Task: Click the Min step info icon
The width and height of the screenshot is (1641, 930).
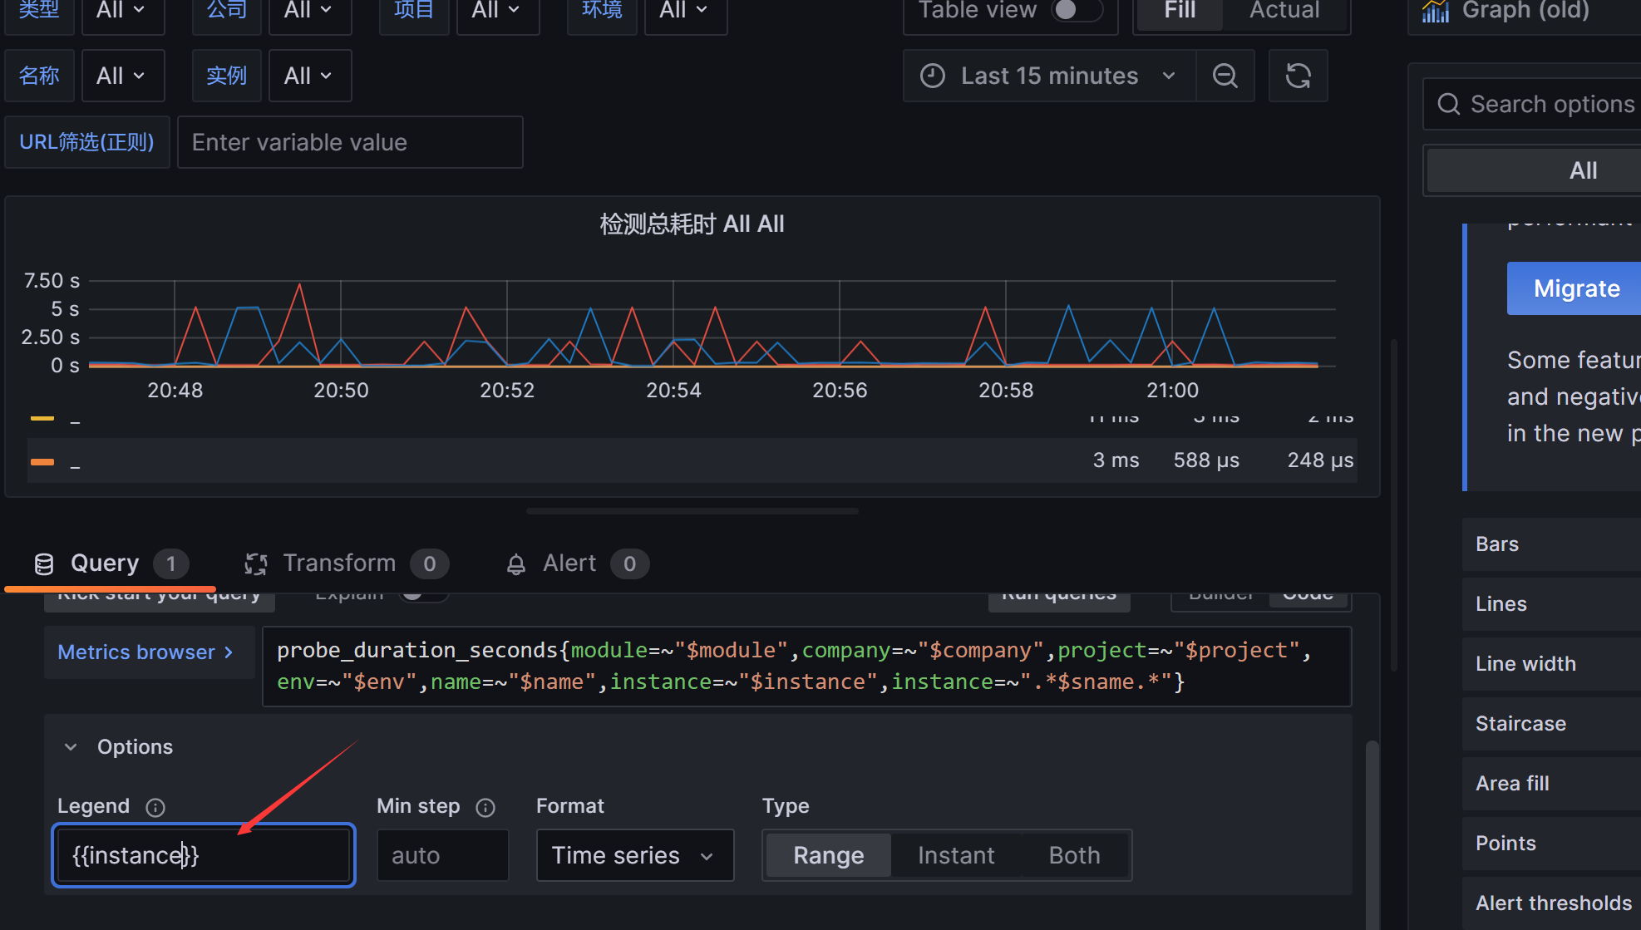Action: pyautogui.click(x=485, y=807)
